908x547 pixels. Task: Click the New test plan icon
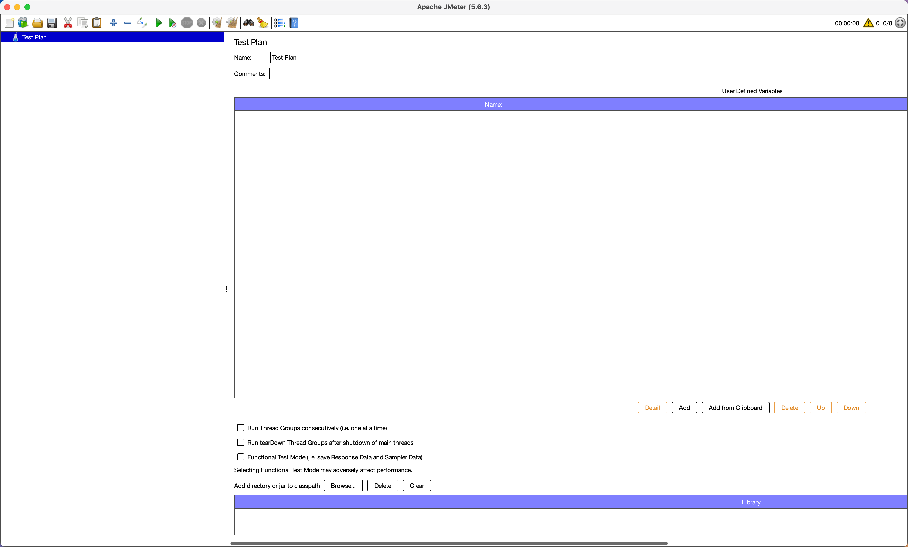(9, 23)
